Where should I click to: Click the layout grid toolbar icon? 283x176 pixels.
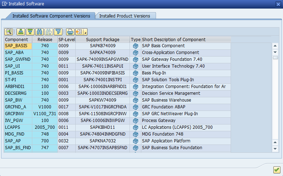[x=79, y=31]
